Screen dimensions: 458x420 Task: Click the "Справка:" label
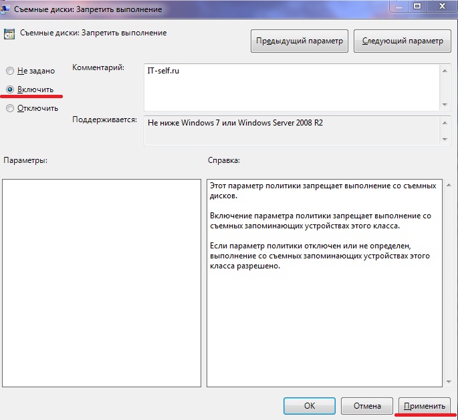pos(224,160)
